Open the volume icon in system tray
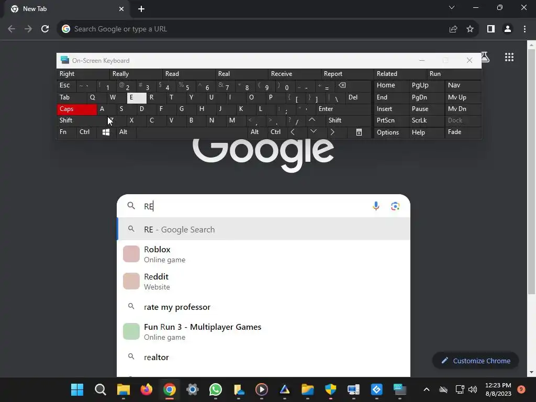The image size is (536, 402). pyautogui.click(x=473, y=389)
